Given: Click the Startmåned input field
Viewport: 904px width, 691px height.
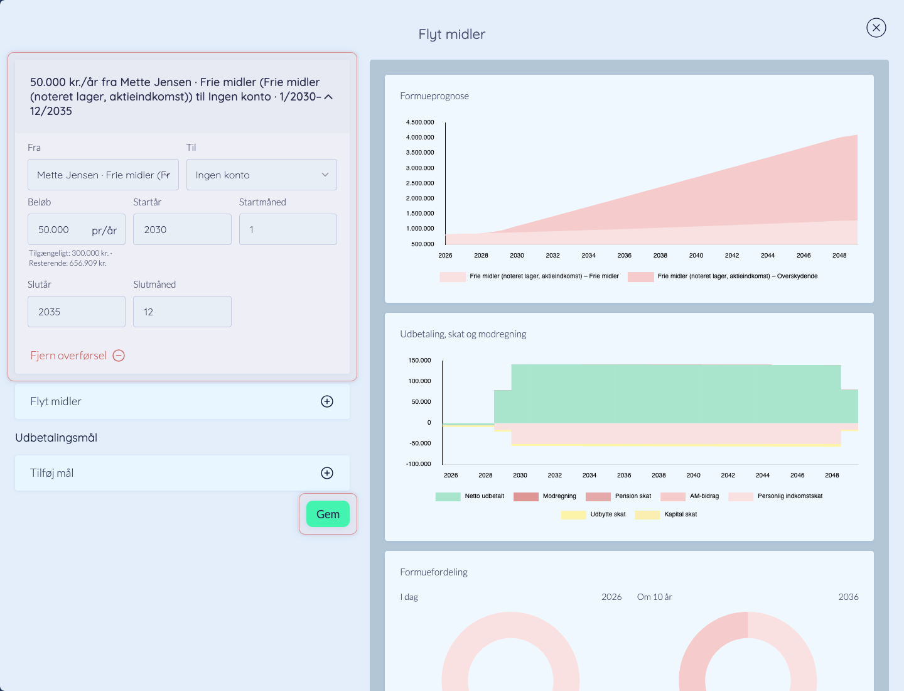Looking at the screenshot, I should (288, 229).
